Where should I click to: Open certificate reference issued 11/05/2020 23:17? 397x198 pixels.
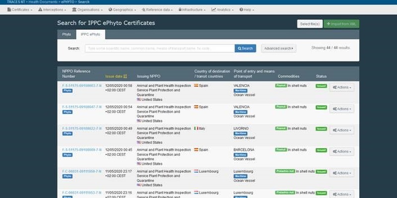pos(82,171)
